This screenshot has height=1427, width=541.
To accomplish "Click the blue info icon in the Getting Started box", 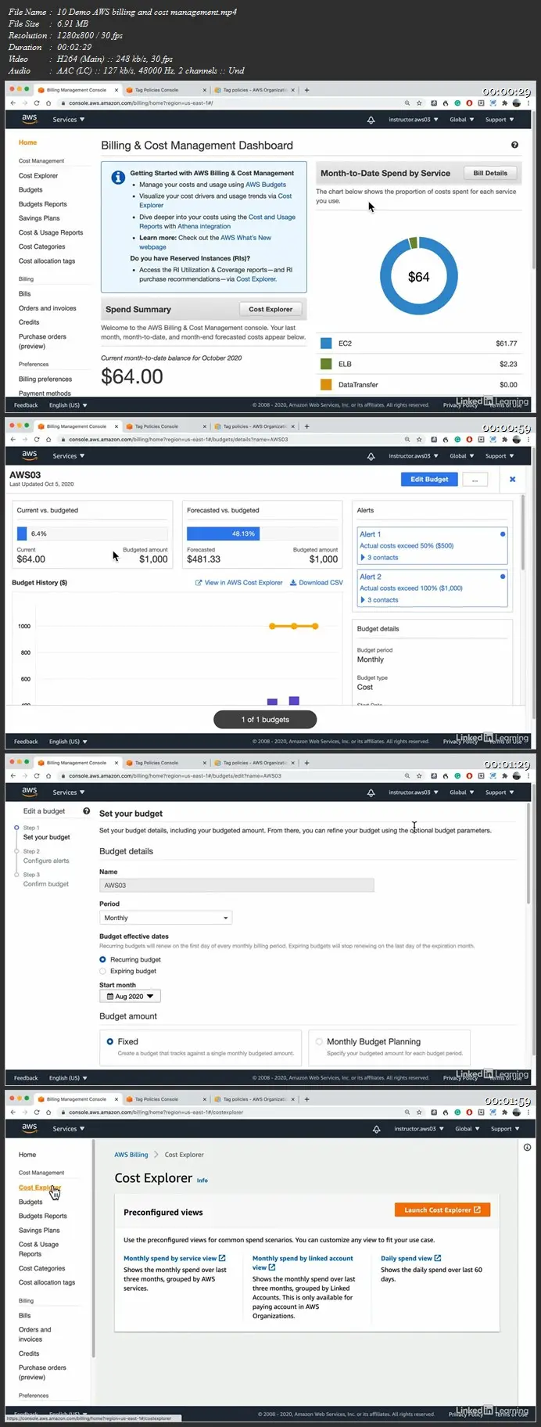I will pyautogui.click(x=118, y=178).
